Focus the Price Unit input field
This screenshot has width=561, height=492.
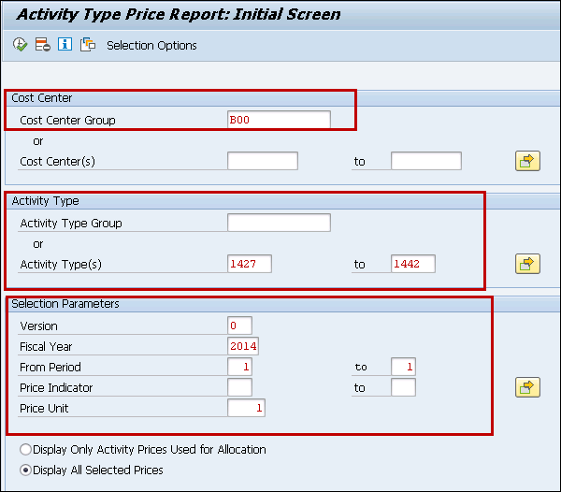coord(246,408)
